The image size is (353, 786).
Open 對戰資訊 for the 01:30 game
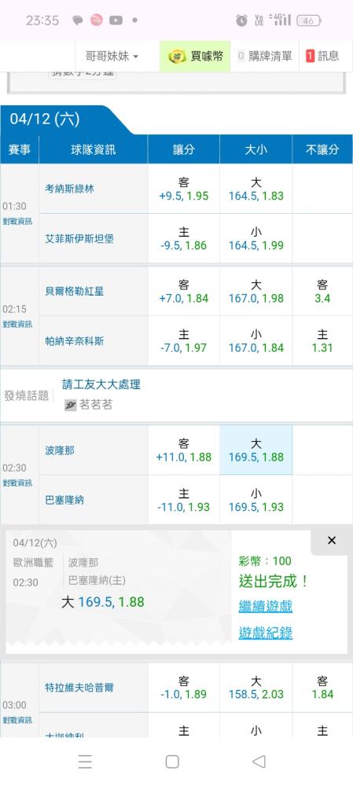click(x=17, y=222)
